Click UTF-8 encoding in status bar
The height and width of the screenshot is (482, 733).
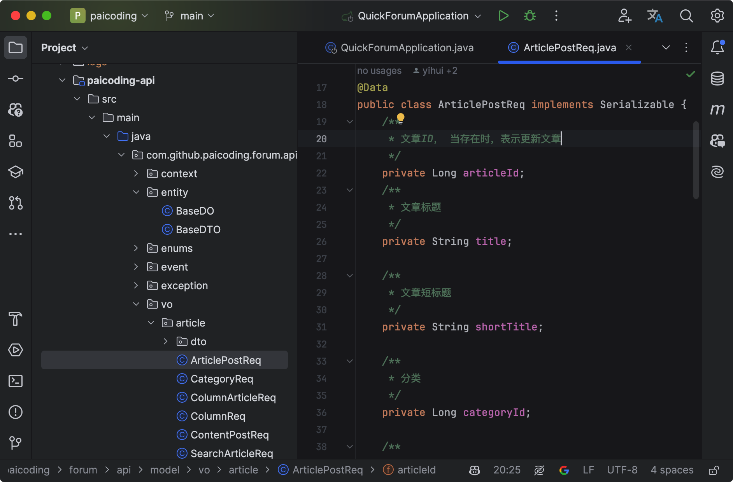[622, 470]
